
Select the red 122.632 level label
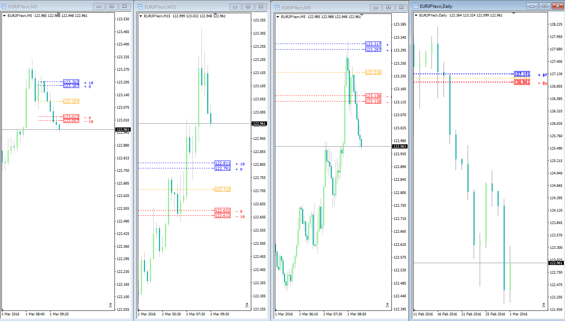(x=223, y=210)
